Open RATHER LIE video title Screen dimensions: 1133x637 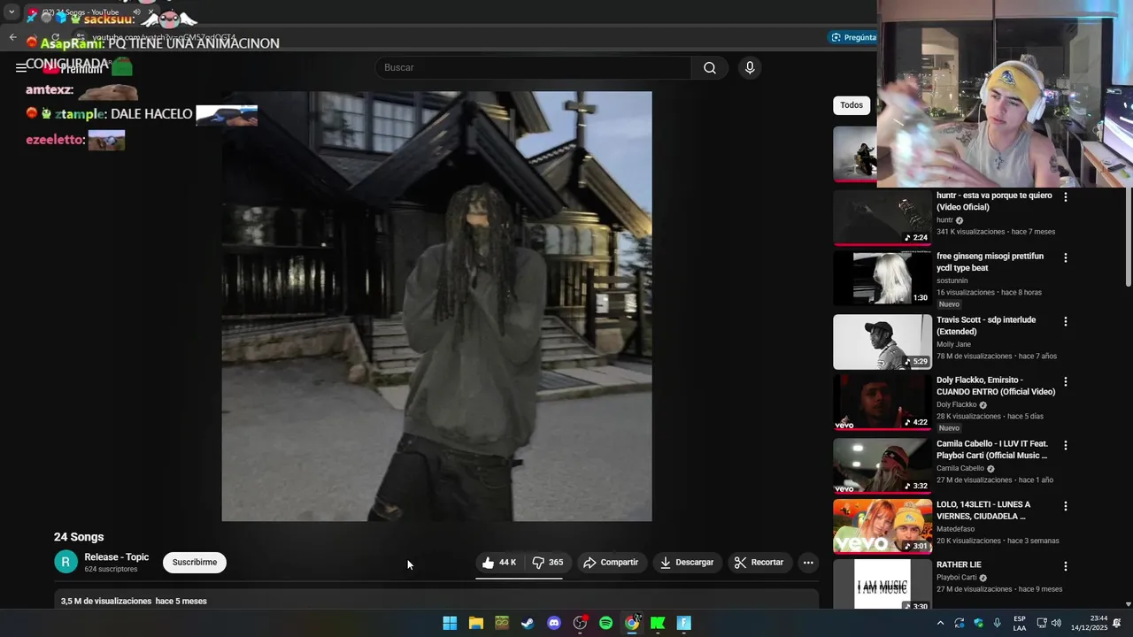(x=959, y=564)
